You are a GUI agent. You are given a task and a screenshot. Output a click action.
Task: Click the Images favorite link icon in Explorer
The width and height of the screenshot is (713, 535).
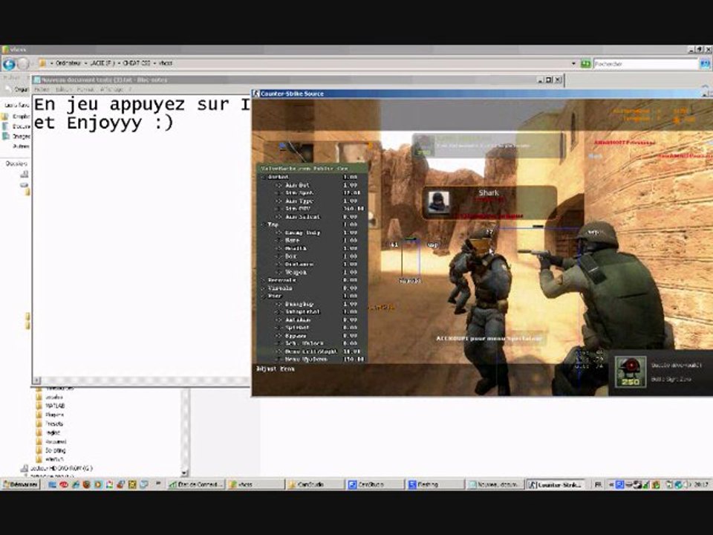click(5, 136)
